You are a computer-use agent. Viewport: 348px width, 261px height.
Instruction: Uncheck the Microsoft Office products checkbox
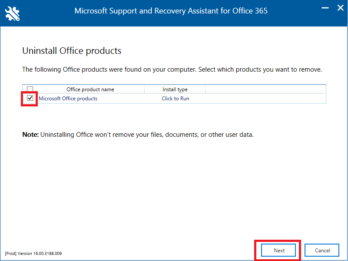[x=30, y=98]
